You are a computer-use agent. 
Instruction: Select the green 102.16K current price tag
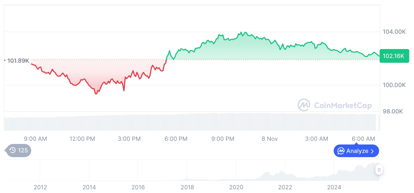click(x=394, y=56)
